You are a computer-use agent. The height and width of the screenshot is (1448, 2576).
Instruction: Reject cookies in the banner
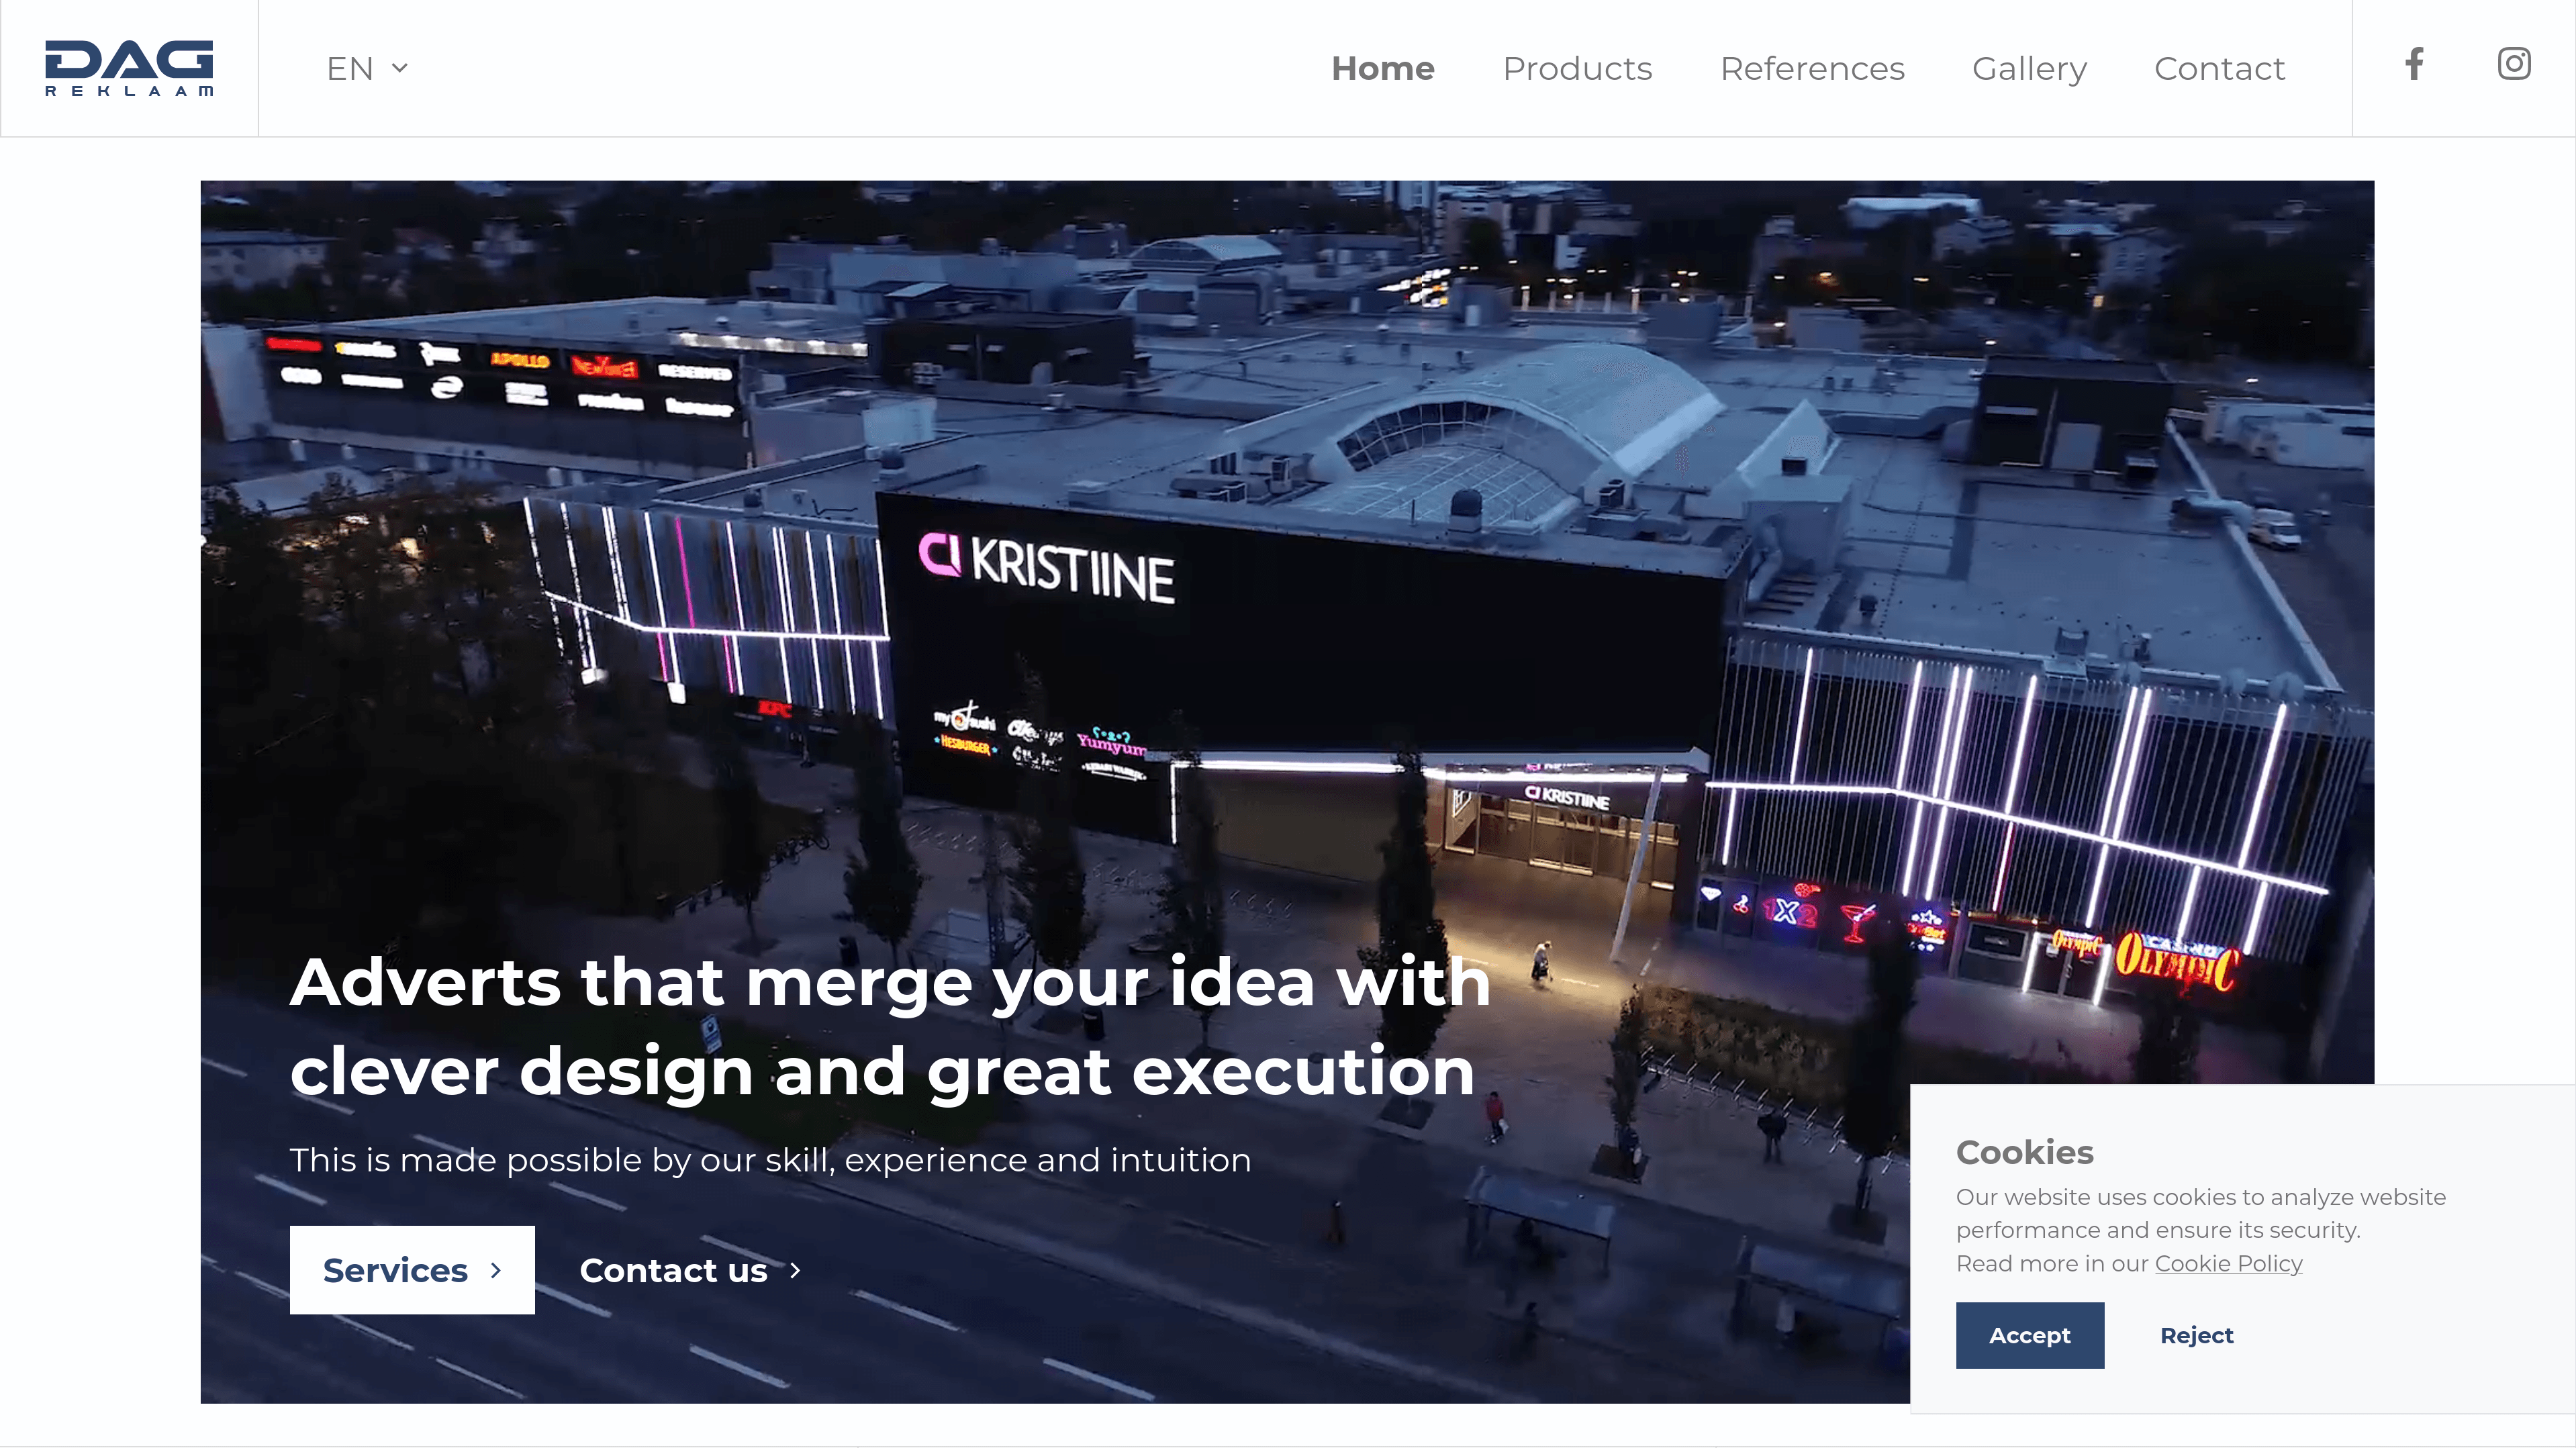(x=2196, y=1335)
